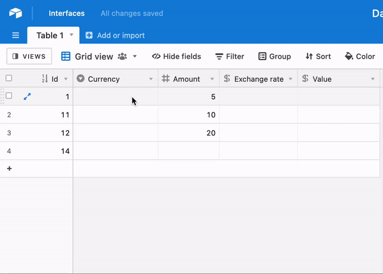Toggle the VIEWS sidebar button
The image size is (383, 274).
click(x=29, y=56)
